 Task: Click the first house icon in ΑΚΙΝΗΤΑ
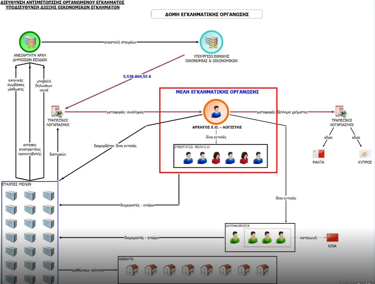tap(132, 270)
